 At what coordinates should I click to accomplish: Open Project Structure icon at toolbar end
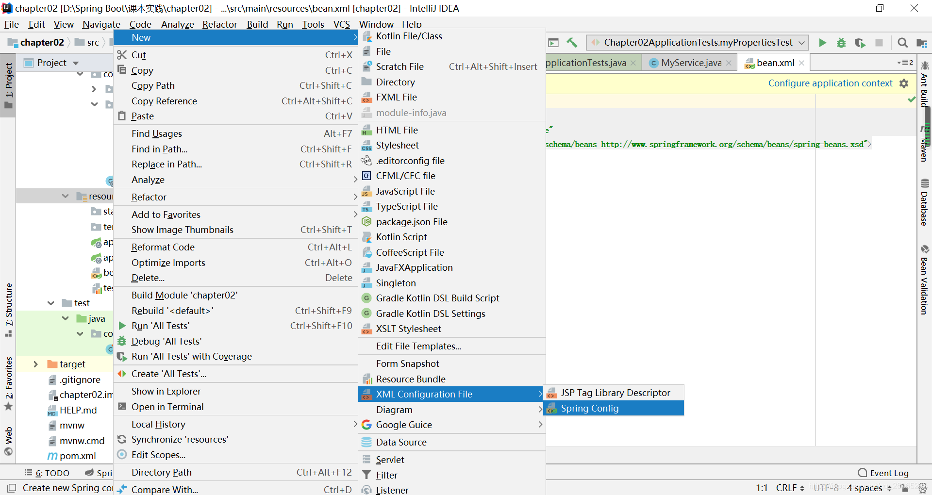(x=922, y=43)
